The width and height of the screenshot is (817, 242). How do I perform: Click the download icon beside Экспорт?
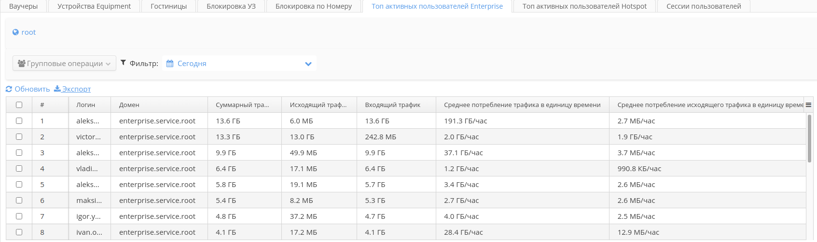pyautogui.click(x=57, y=89)
